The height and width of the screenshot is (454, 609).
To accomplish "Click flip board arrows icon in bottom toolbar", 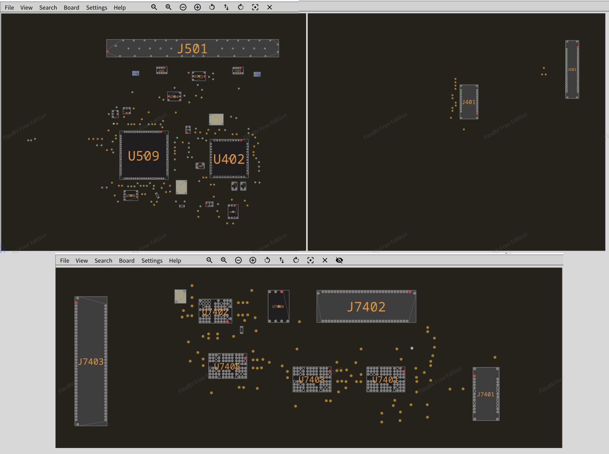I will 282,260.
